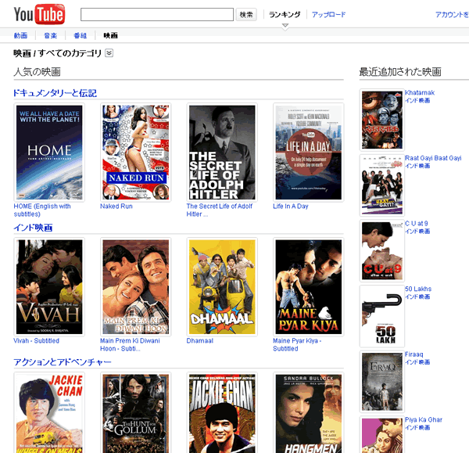Image resolution: width=469 pixels, height=453 pixels.
Task: Open the Dhamaal movie poster
Action: [222, 287]
